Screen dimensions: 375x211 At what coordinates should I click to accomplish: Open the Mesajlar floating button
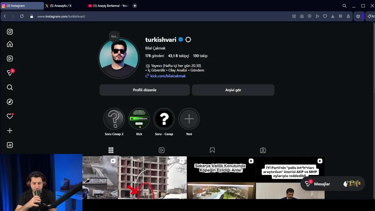333,184
